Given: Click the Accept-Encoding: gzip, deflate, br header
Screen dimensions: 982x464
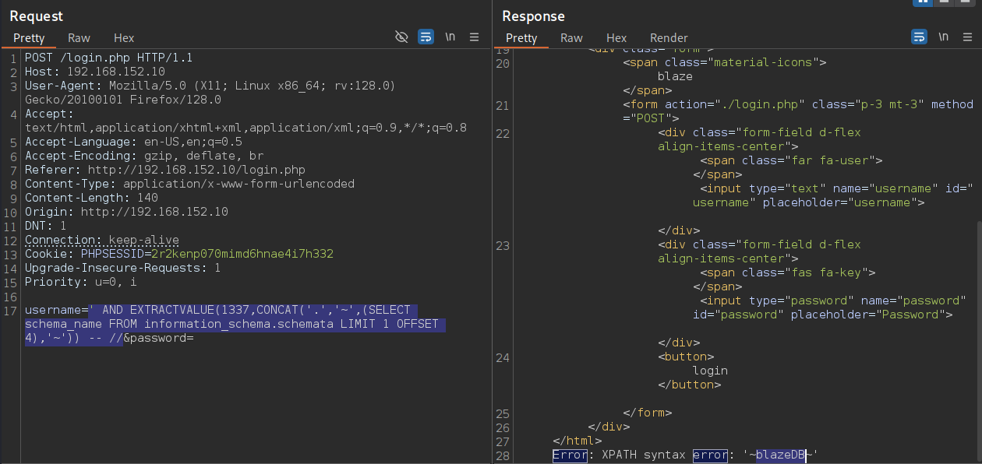Looking at the screenshot, I should [x=143, y=156].
